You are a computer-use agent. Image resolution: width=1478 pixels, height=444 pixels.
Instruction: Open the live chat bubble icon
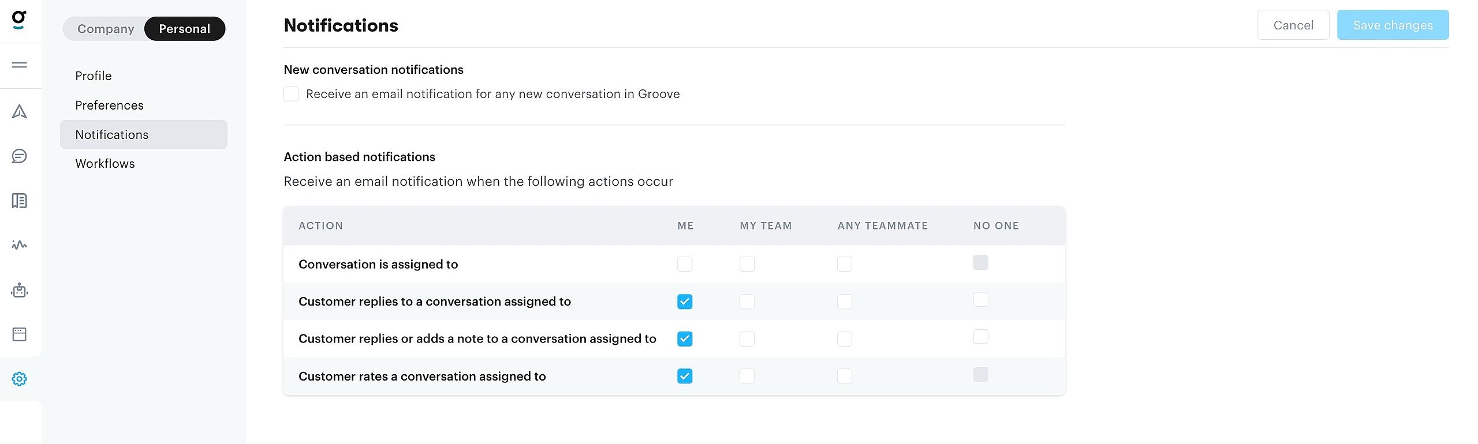coord(19,156)
